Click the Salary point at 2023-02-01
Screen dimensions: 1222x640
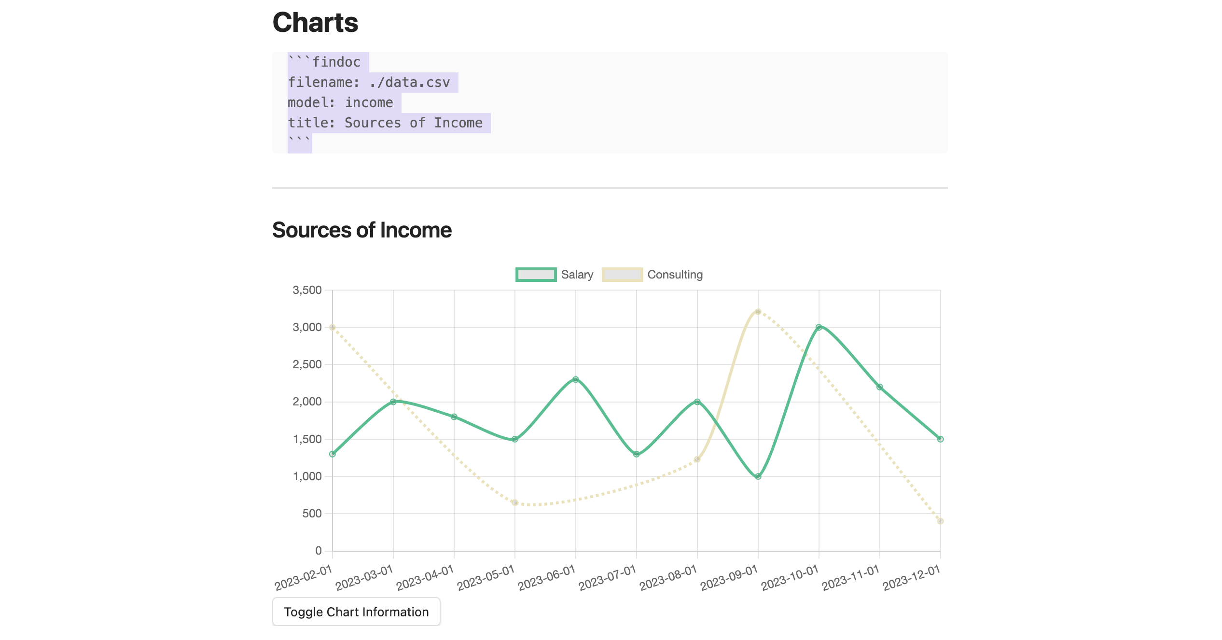(332, 454)
